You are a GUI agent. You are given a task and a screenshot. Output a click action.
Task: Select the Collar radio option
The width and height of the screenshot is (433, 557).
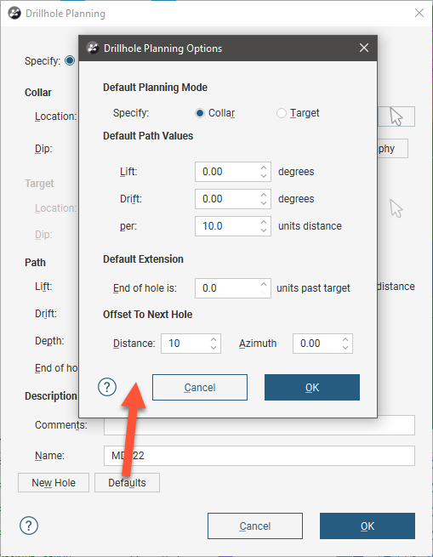200,113
